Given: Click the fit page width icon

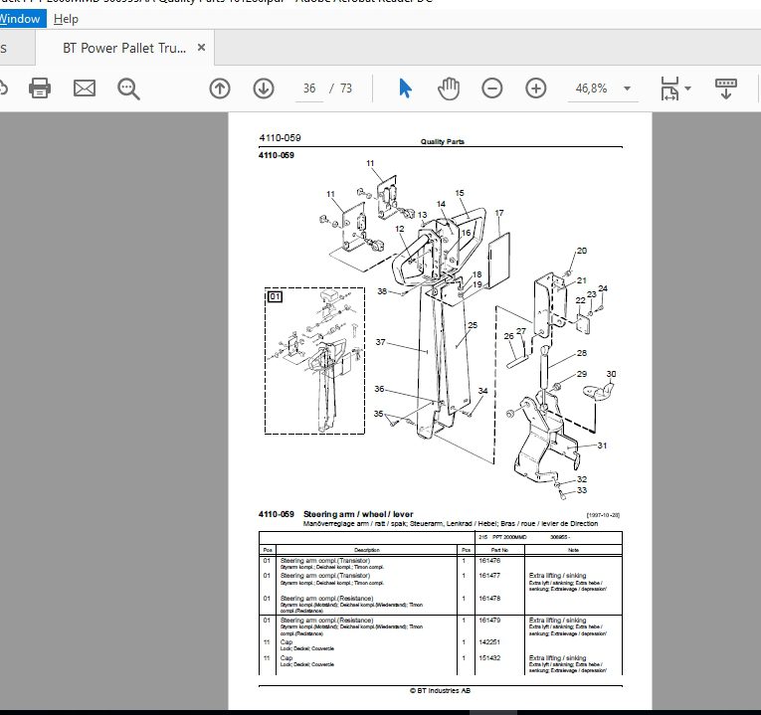Looking at the screenshot, I should tap(669, 89).
